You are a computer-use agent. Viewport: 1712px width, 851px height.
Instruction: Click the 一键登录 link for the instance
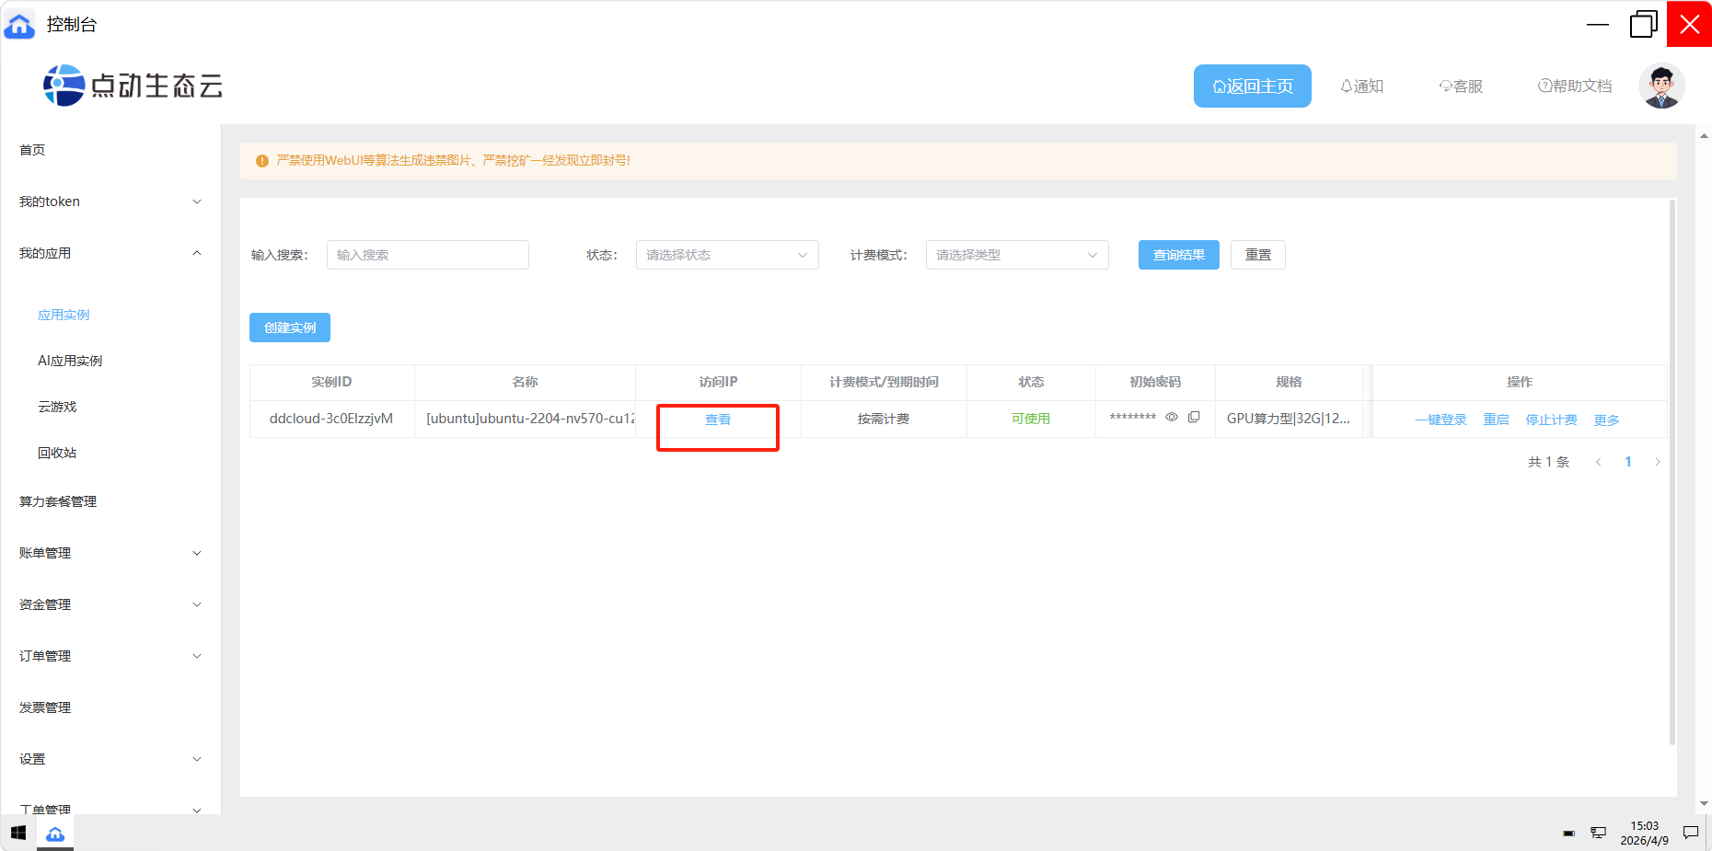pyautogui.click(x=1440, y=420)
